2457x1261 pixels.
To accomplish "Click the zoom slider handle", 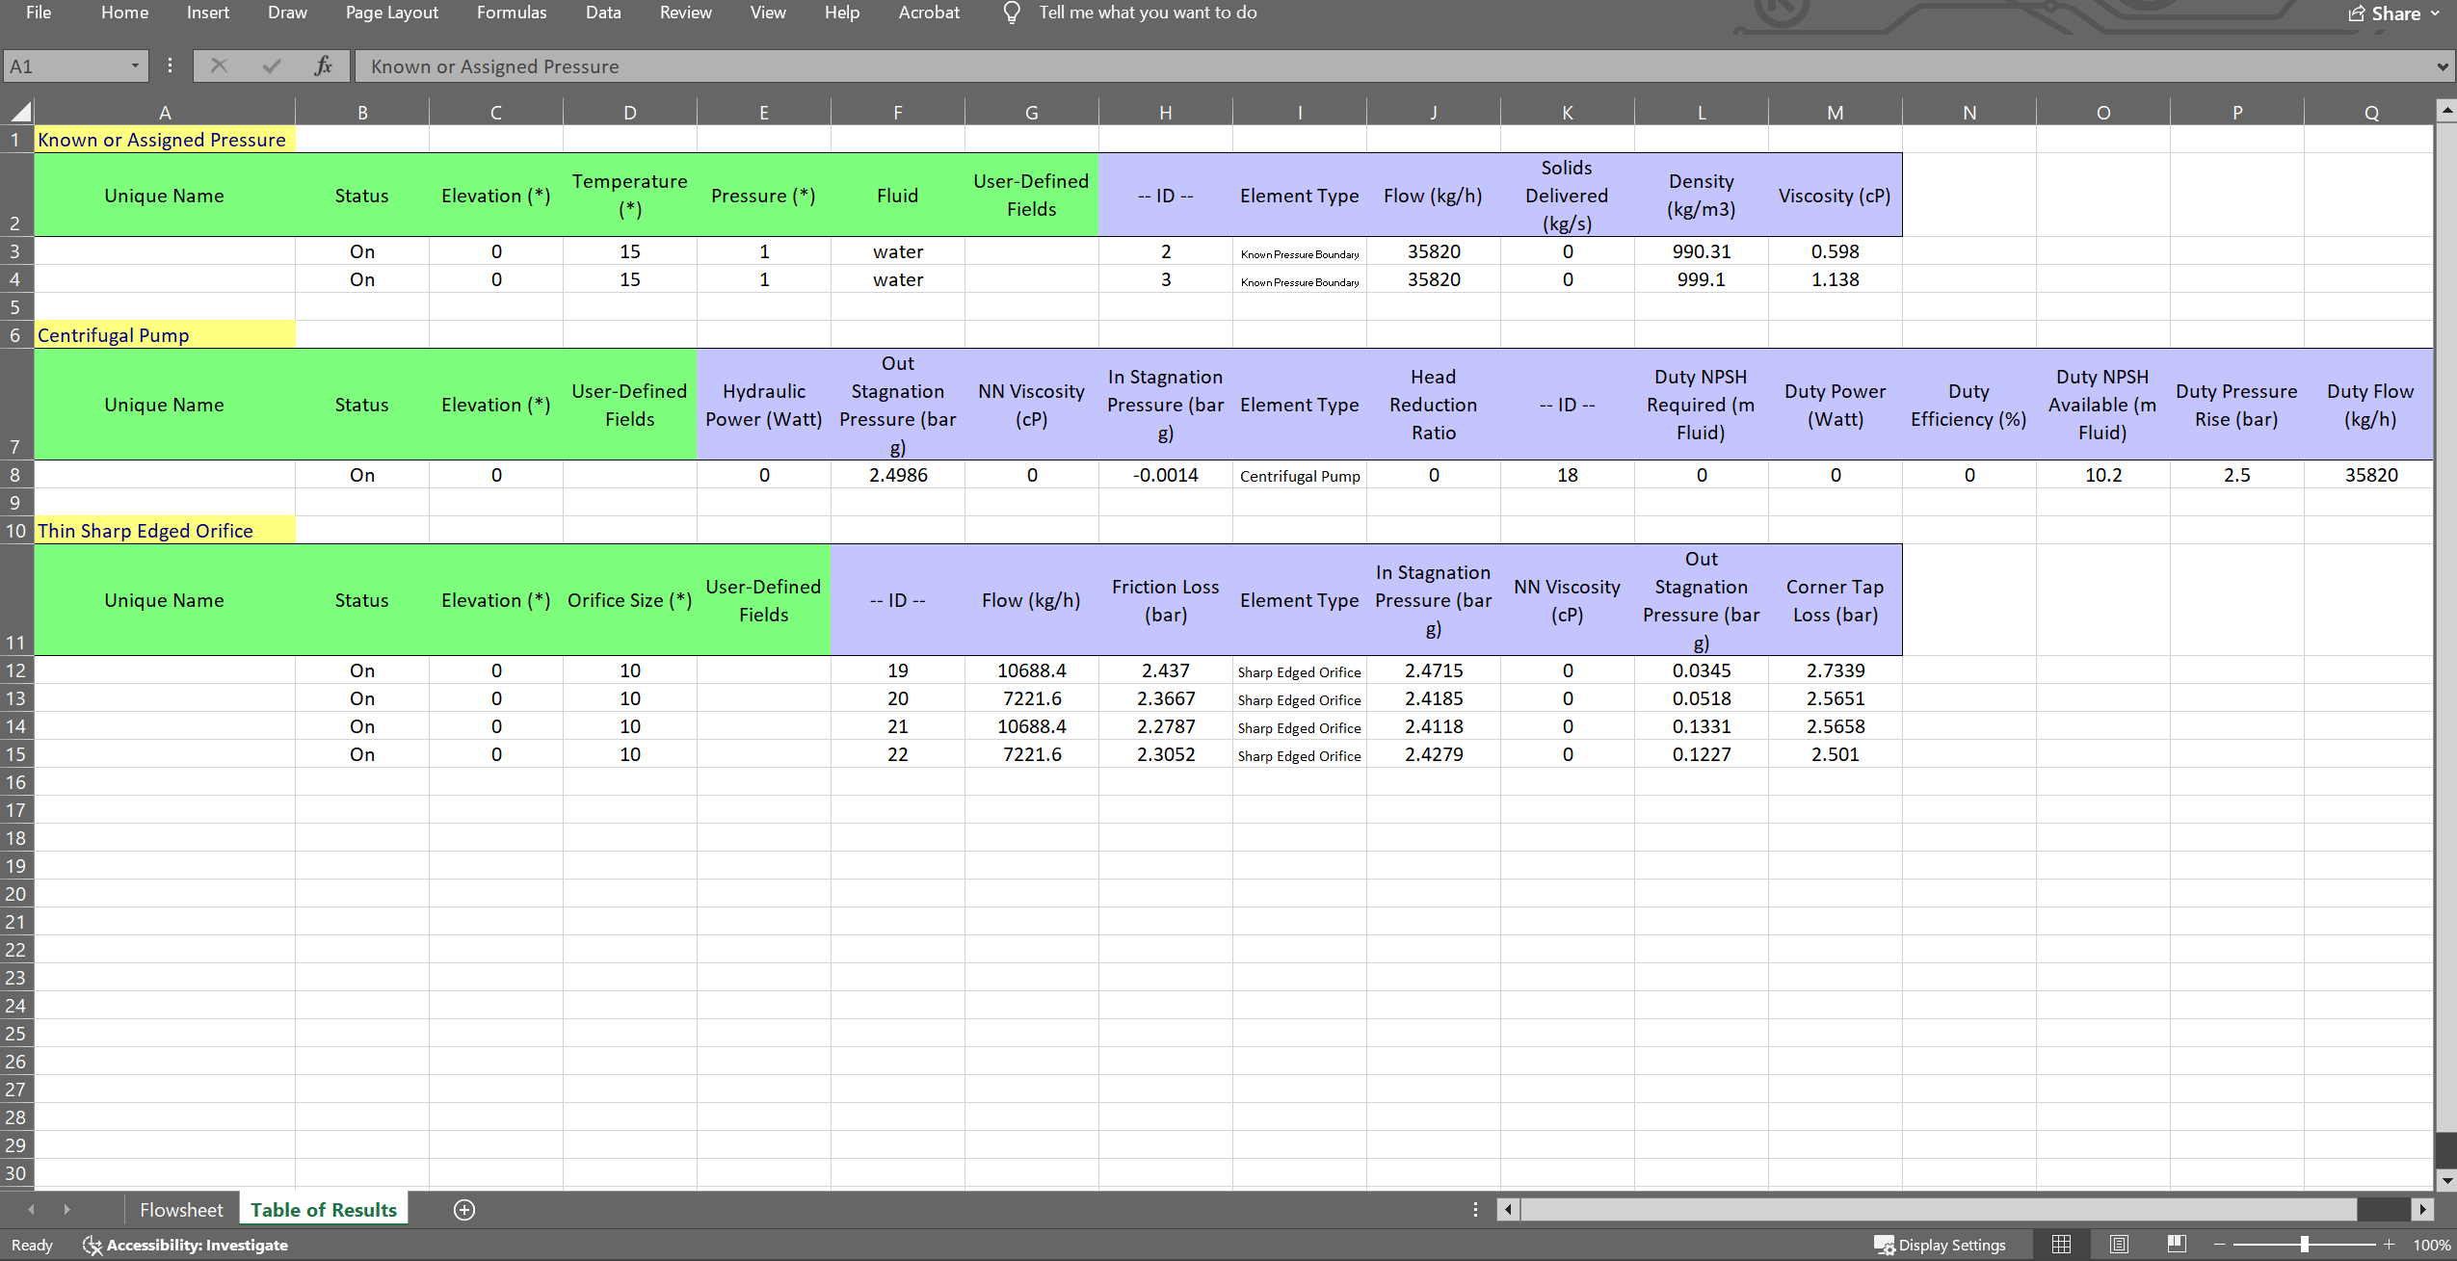I will coord(2304,1245).
